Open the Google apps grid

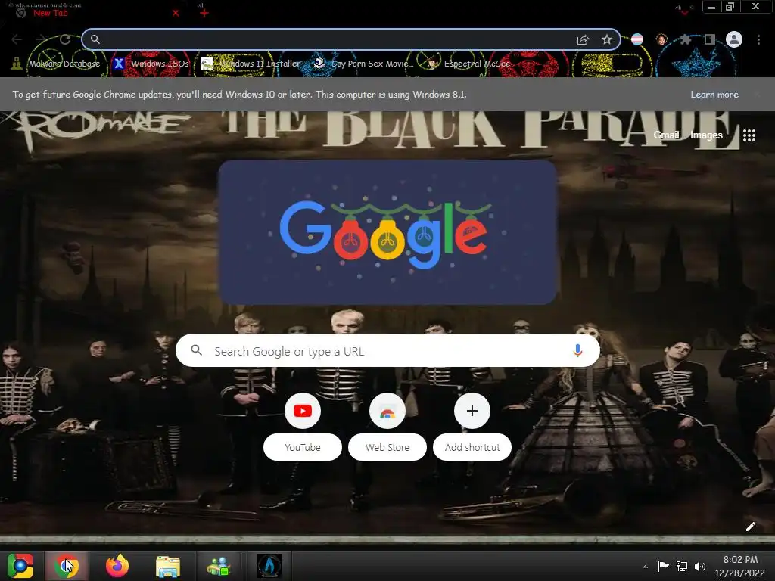pos(749,135)
